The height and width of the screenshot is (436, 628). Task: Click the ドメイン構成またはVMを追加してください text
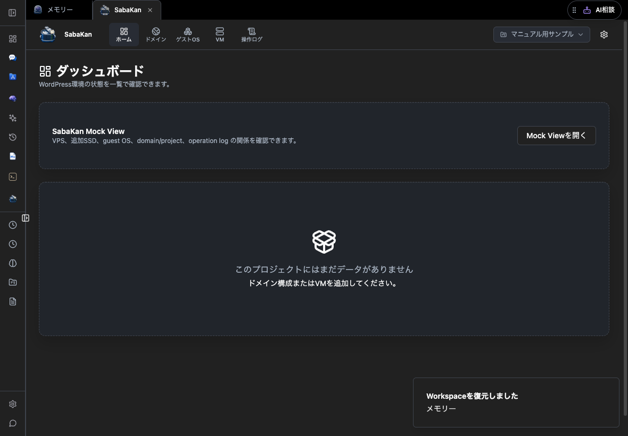[324, 283]
